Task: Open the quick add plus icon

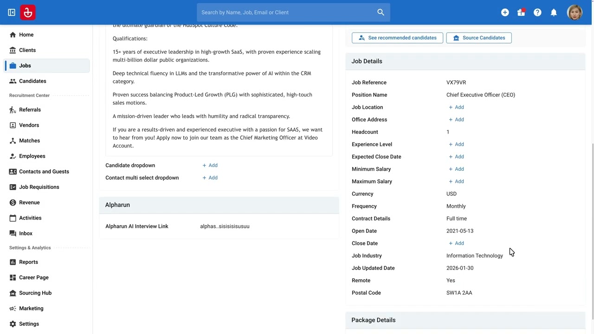Action: (505, 13)
